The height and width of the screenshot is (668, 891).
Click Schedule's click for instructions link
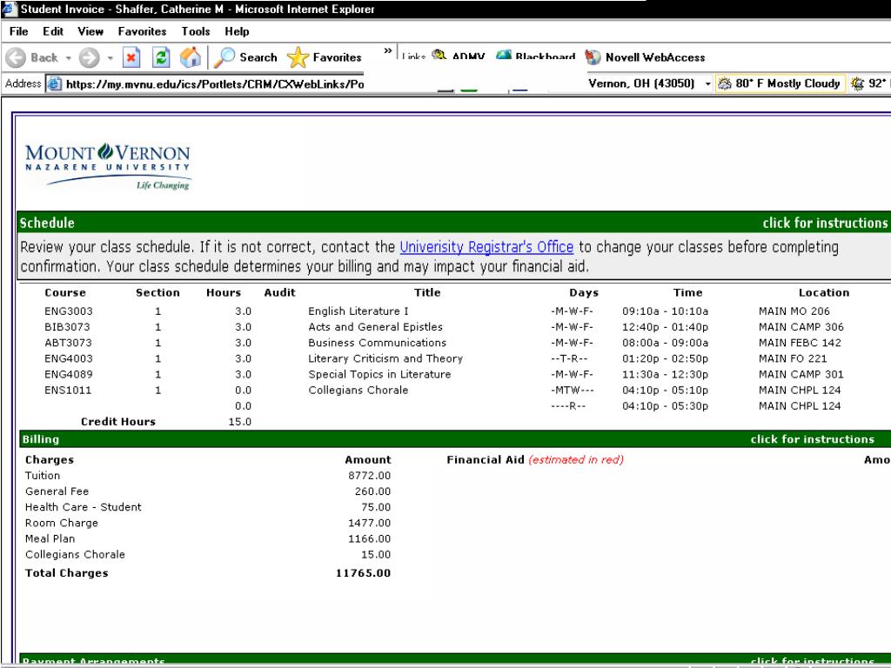[x=825, y=223]
